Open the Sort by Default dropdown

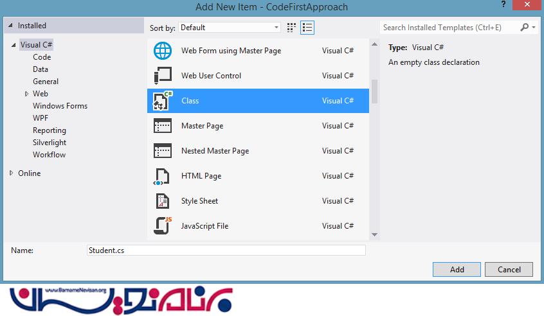pyautogui.click(x=230, y=28)
